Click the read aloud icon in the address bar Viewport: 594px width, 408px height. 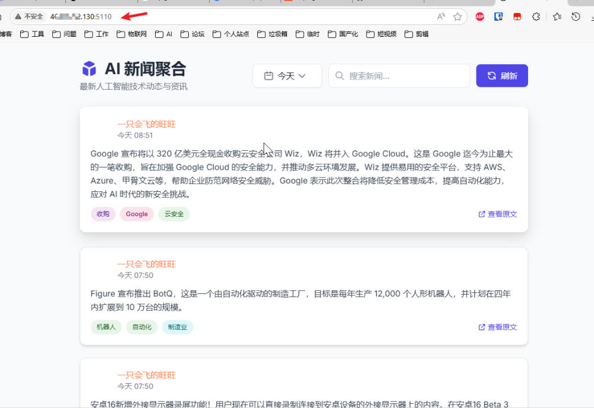click(x=441, y=17)
